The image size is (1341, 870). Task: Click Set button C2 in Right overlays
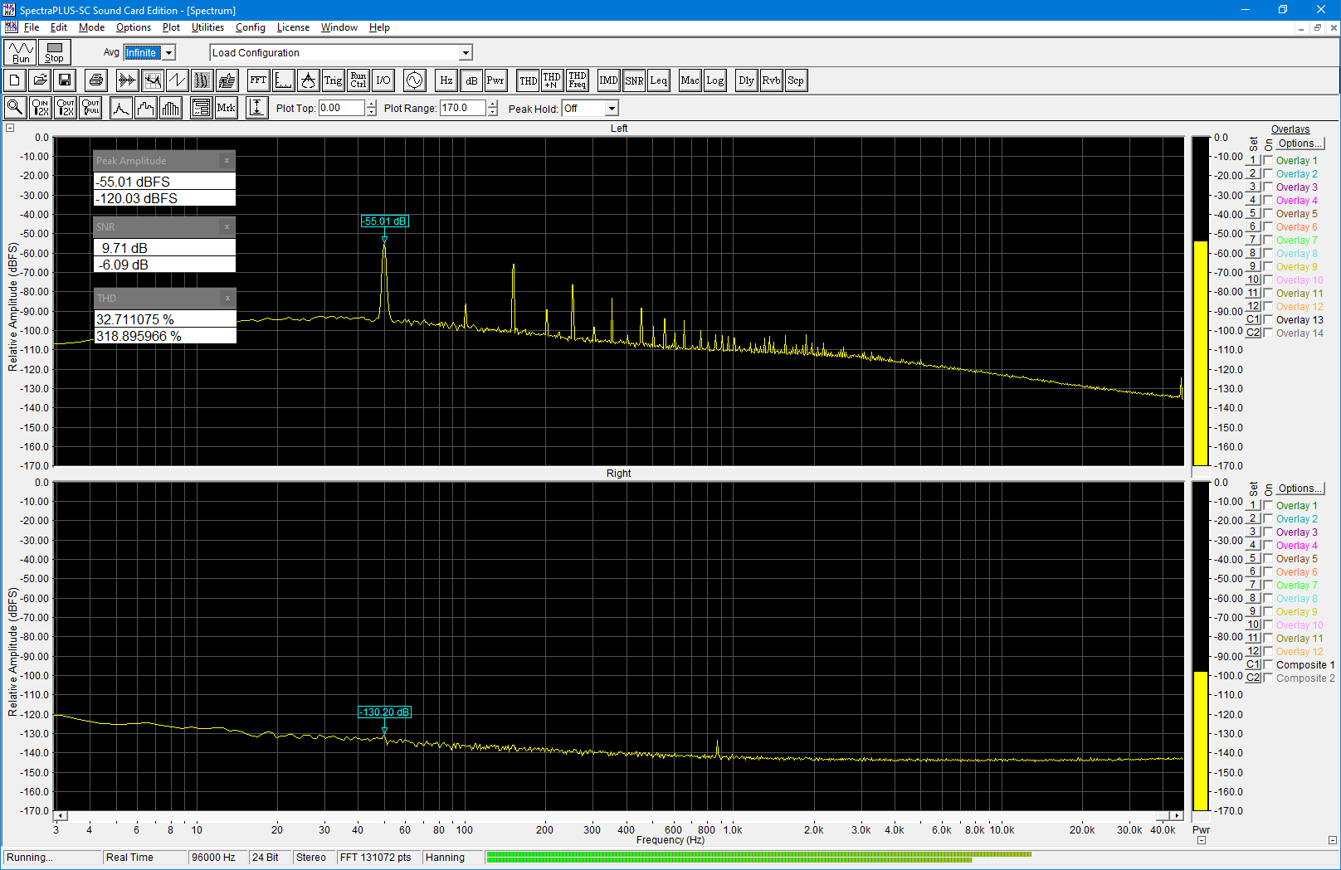[x=1254, y=678]
